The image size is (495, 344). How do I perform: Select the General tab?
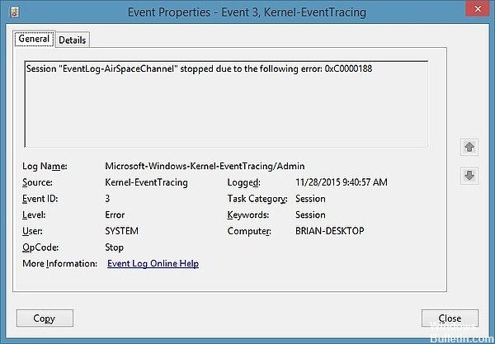pyautogui.click(x=34, y=39)
